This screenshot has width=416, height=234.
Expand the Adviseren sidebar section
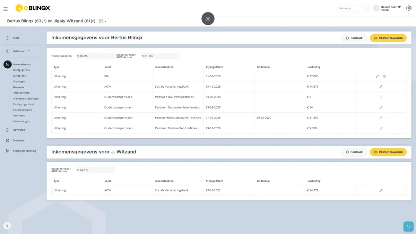[19, 130]
